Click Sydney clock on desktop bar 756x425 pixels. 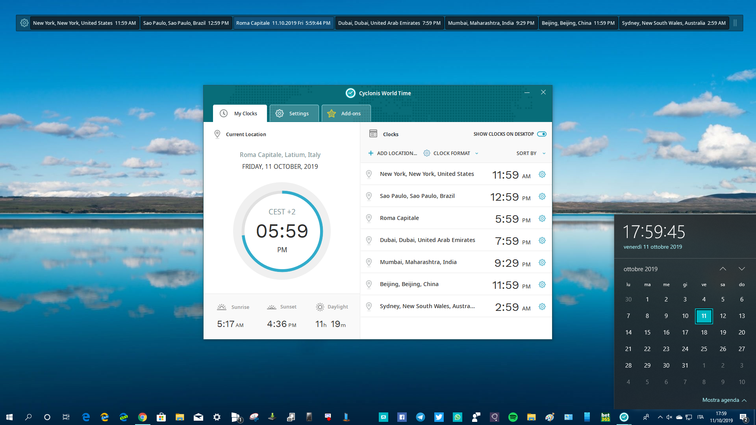click(x=674, y=23)
